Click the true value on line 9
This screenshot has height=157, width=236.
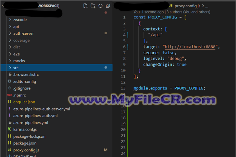[x=182, y=65]
